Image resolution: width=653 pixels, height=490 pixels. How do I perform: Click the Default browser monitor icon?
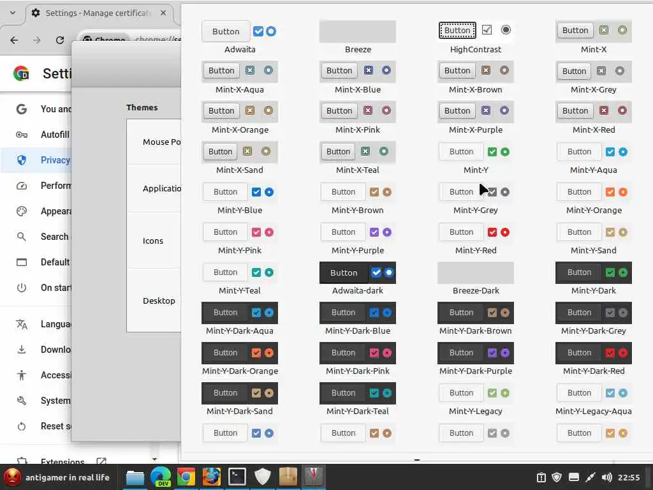point(22,262)
